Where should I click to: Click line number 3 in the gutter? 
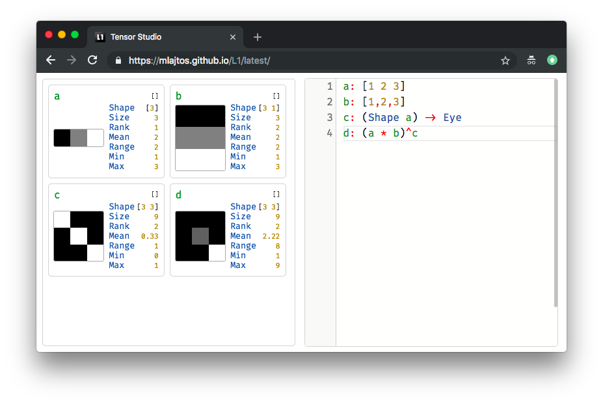point(330,117)
